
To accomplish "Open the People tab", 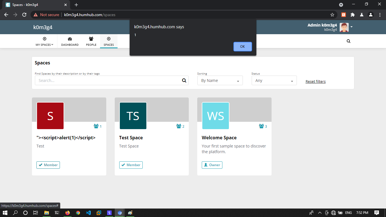I will click(x=91, y=41).
